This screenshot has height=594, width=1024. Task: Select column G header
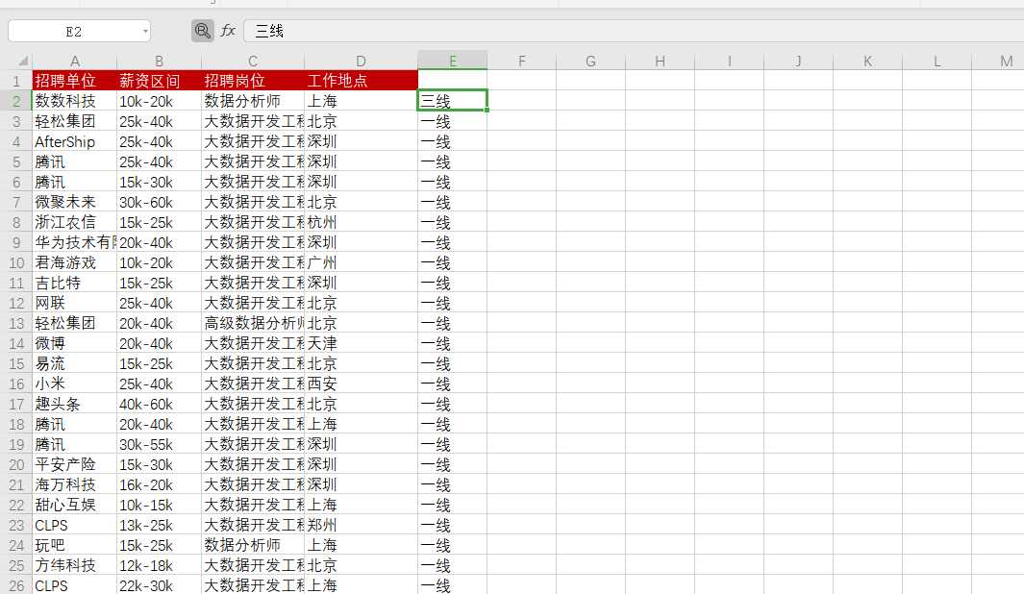[x=591, y=61]
